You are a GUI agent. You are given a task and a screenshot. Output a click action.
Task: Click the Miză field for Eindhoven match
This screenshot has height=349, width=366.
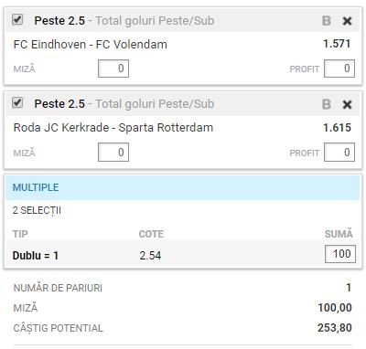[113, 69]
